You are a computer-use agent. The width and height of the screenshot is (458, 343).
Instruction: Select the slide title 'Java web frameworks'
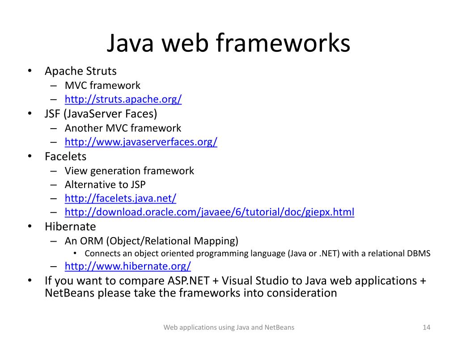pyautogui.click(x=229, y=43)
